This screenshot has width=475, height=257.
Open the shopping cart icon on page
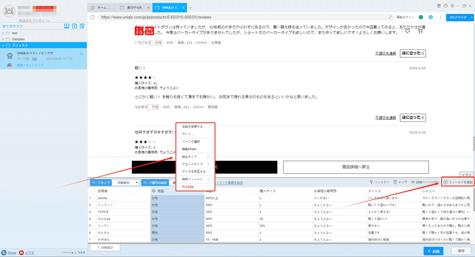coord(420,31)
